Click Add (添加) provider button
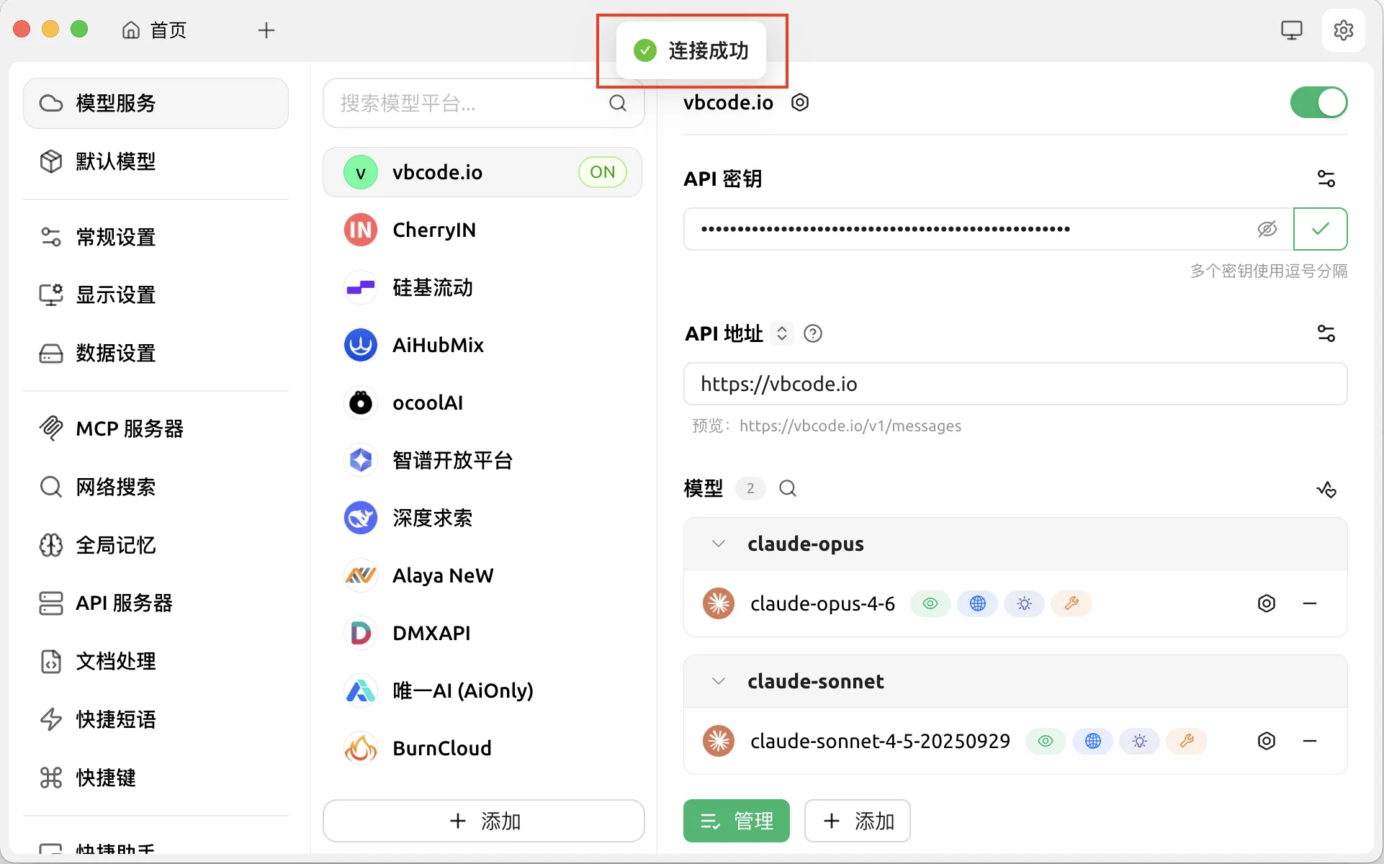The width and height of the screenshot is (1384, 864). [484, 821]
